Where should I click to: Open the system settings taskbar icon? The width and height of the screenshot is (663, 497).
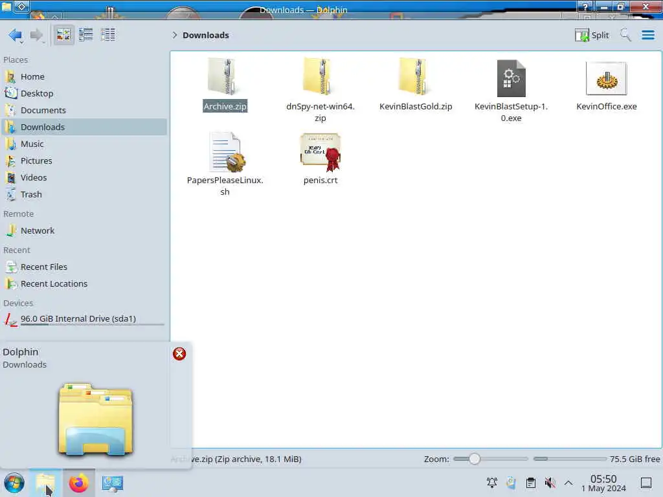[x=112, y=483]
